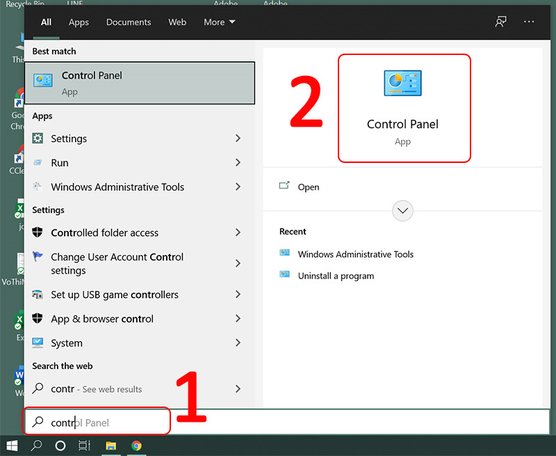The height and width of the screenshot is (456, 556).
Task: Click the Control Panel icon in best match
Action: (42, 81)
